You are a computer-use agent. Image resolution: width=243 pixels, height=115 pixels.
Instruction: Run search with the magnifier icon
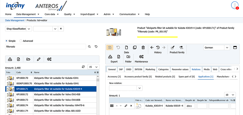click(x=89, y=47)
